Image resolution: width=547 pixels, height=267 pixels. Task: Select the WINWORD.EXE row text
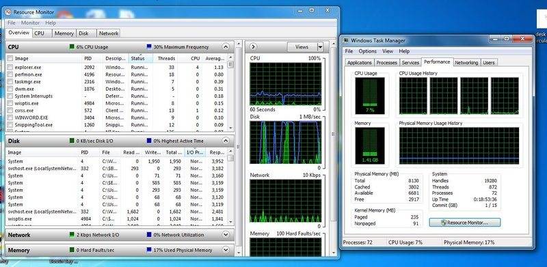(31, 117)
